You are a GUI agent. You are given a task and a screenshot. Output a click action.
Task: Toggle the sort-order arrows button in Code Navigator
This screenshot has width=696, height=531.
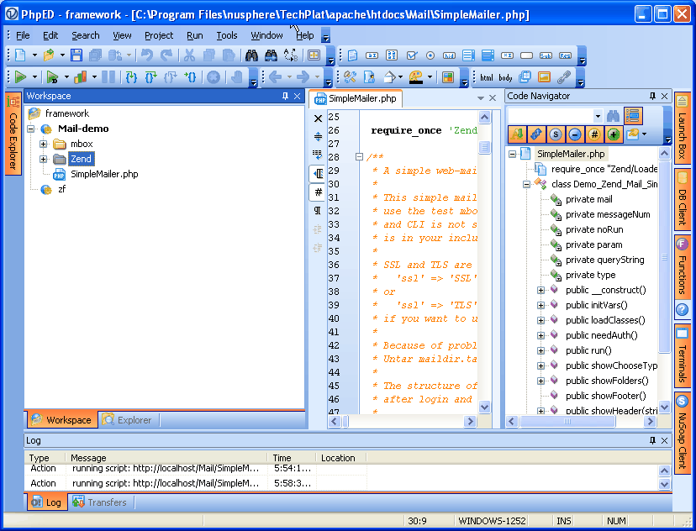coord(536,134)
